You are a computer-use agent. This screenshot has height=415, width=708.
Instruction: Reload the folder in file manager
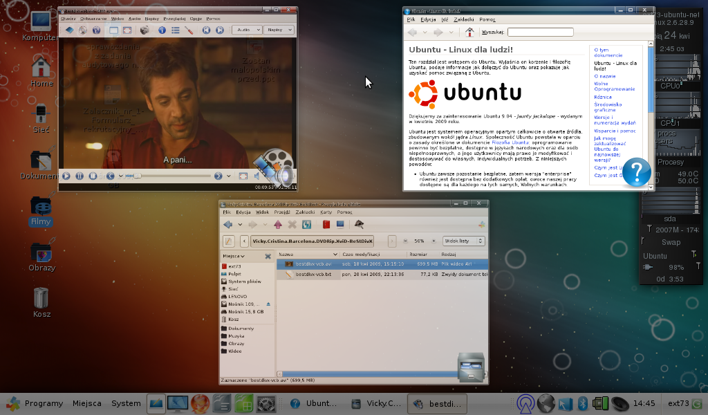[x=306, y=224]
